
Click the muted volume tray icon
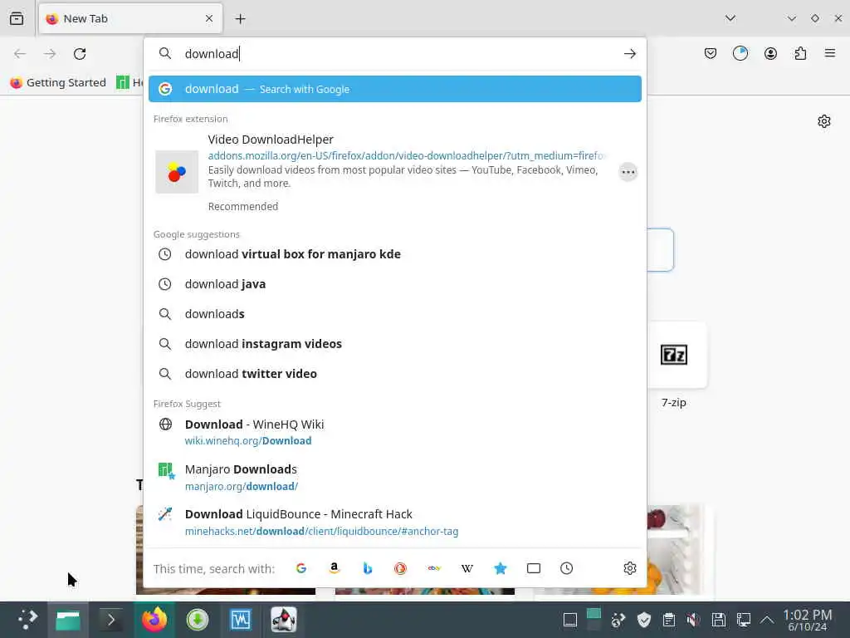[693, 620]
